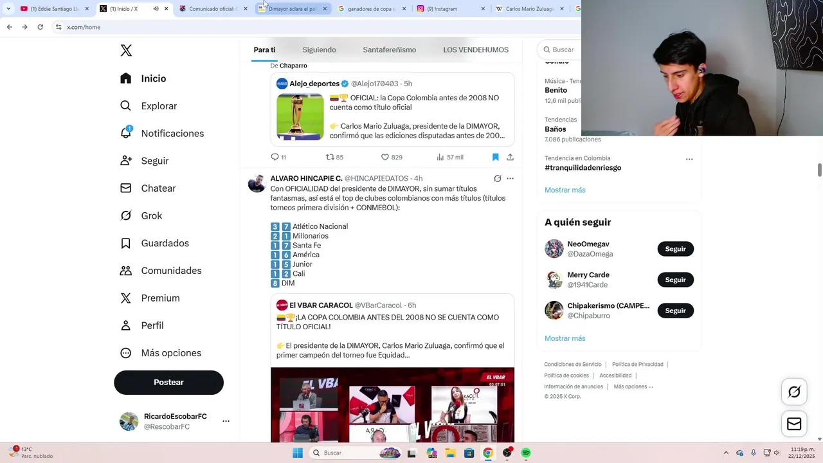The height and width of the screenshot is (463, 823).
Task: Show hidden system tray icons
Action: [x=726, y=453]
